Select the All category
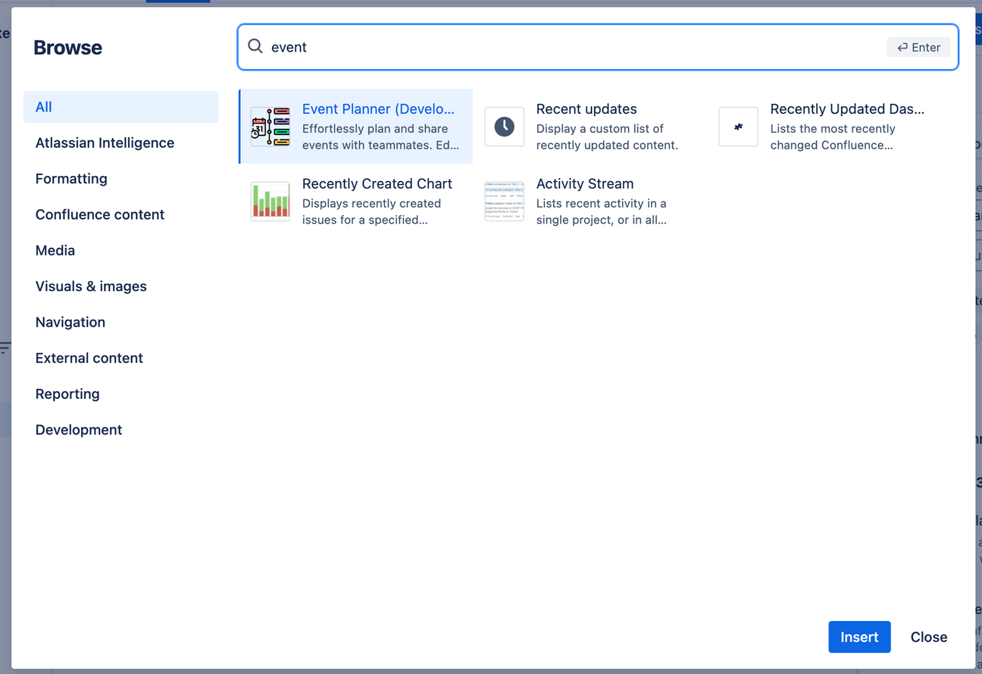Screen dimensions: 982x674 point(44,107)
